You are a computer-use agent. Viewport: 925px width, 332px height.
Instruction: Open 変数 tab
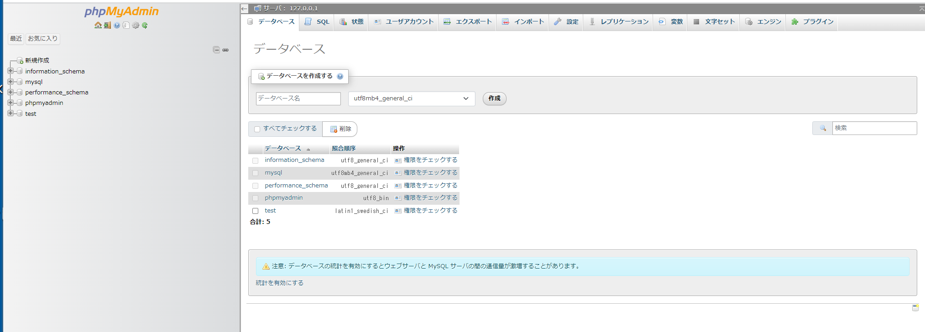pyautogui.click(x=670, y=22)
